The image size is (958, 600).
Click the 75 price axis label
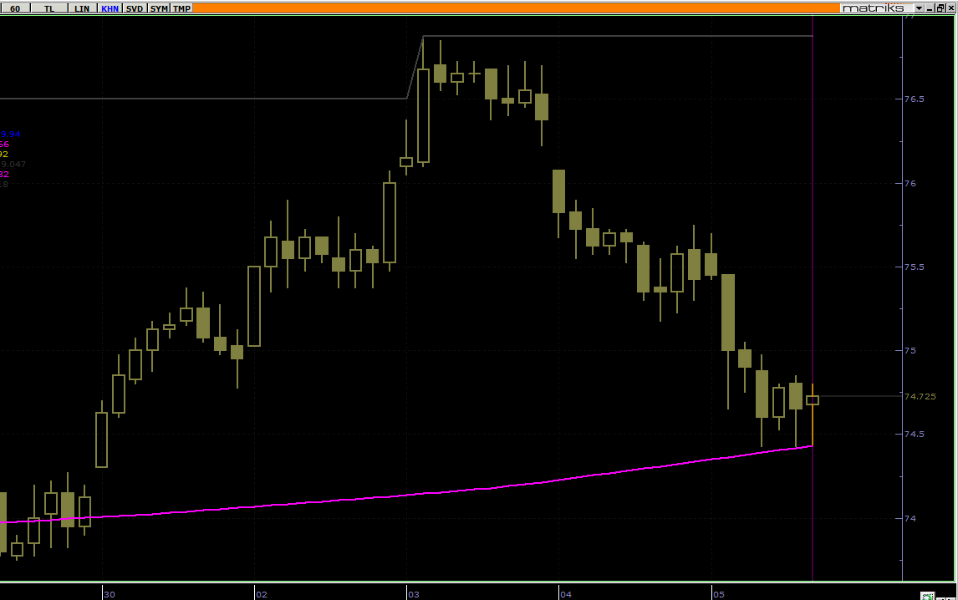910,351
